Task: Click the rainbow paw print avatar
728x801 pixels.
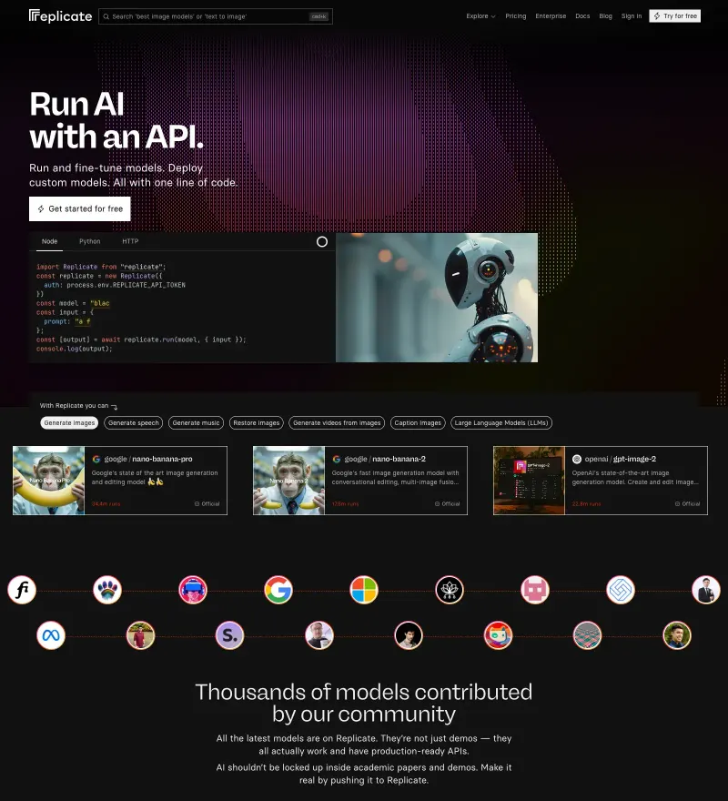Action: [x=107, y=590]
